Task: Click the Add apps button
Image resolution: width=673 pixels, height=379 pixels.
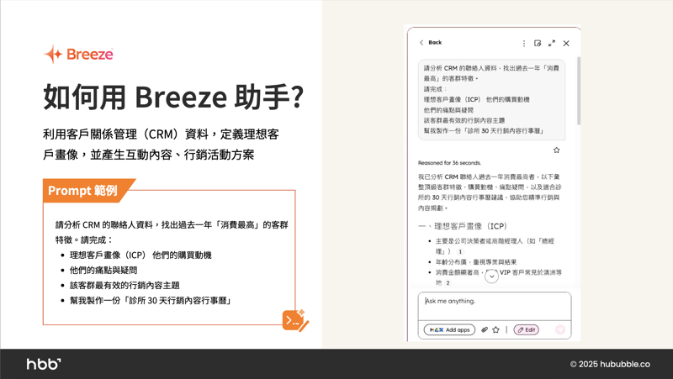Action: pyautogui.click(x=449, y=330)
